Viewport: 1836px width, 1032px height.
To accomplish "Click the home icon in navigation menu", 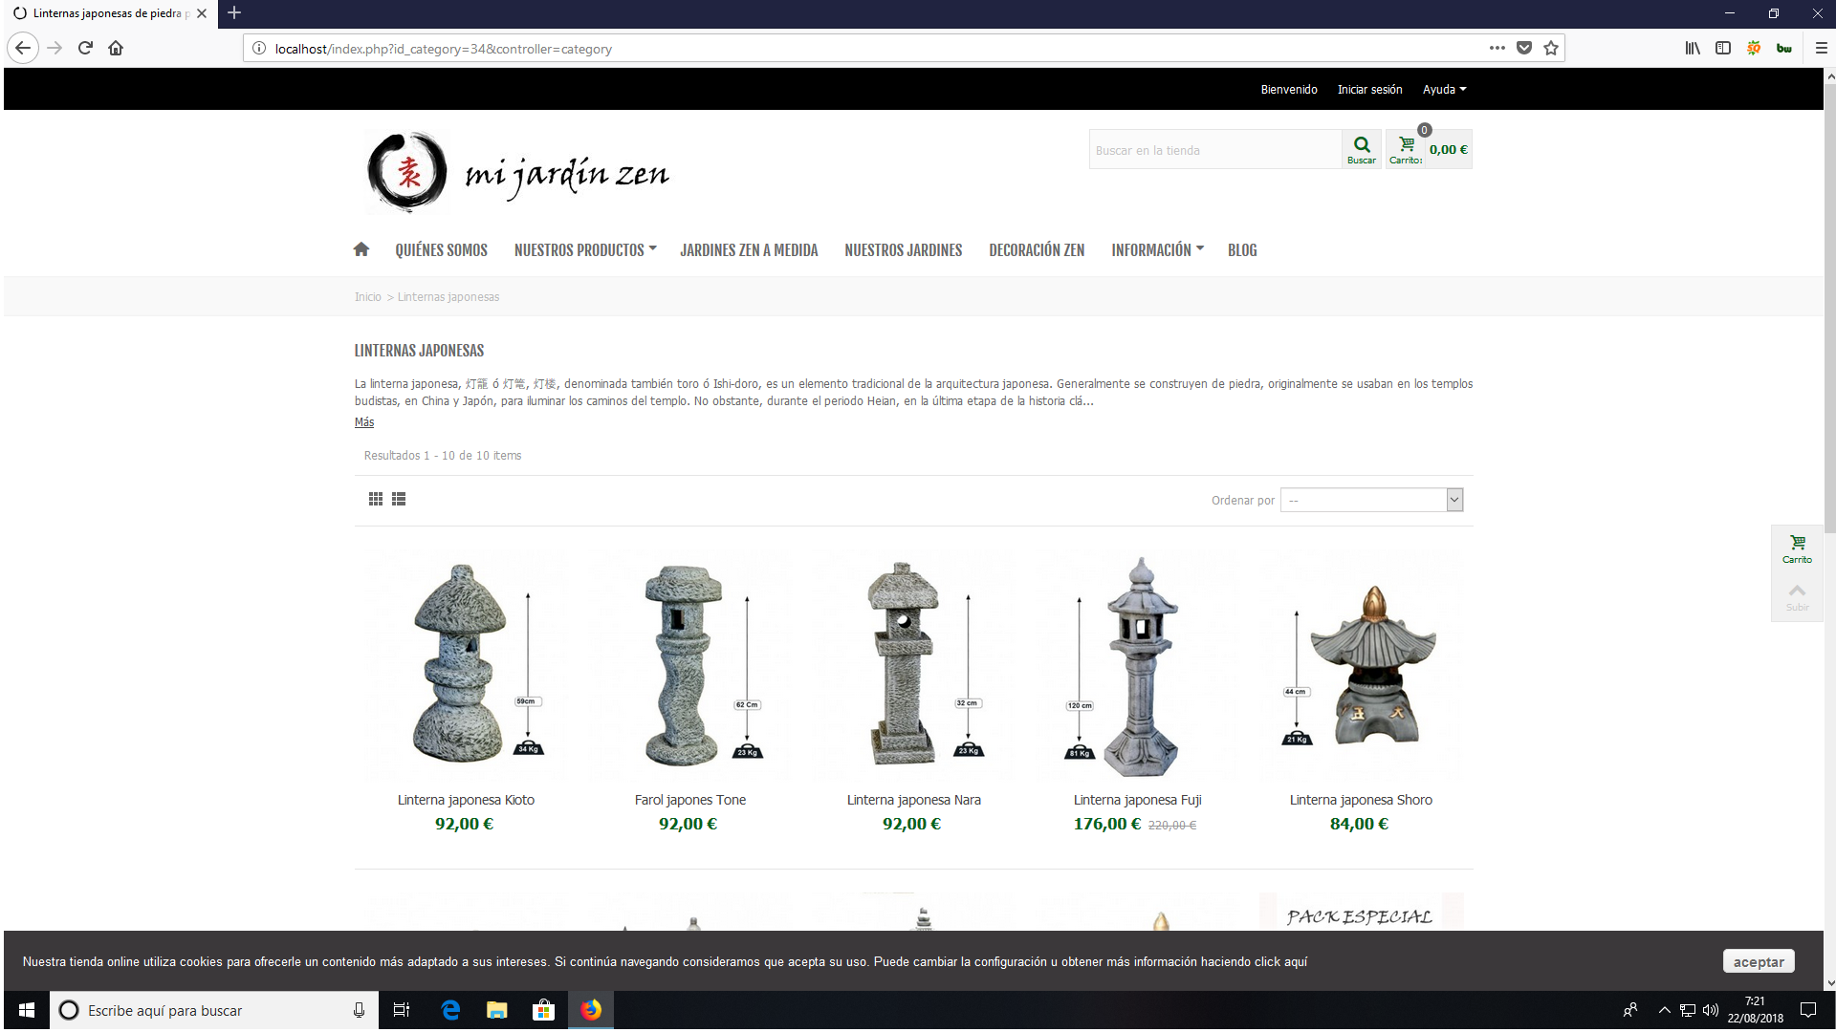I will 361,249.
